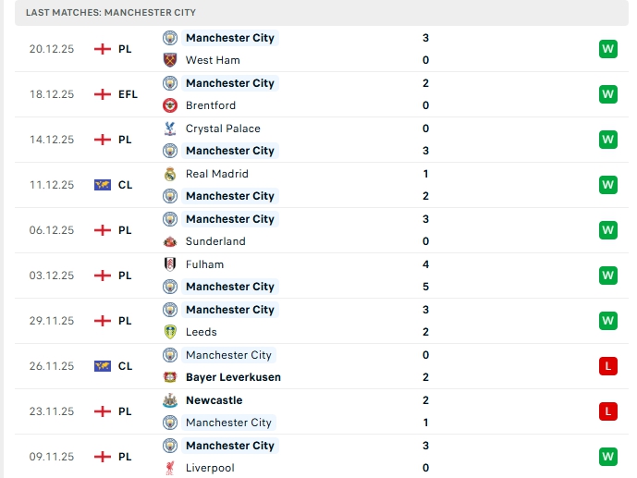Click the green W badge for West Ham match
This screenshot has height=478, width=637.
click(x=607, y=49)
